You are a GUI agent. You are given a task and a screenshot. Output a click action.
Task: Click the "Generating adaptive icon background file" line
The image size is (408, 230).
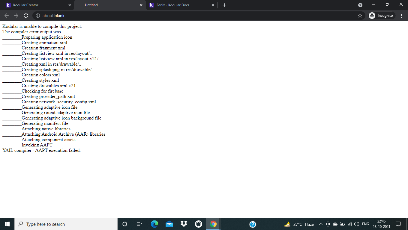61,118
